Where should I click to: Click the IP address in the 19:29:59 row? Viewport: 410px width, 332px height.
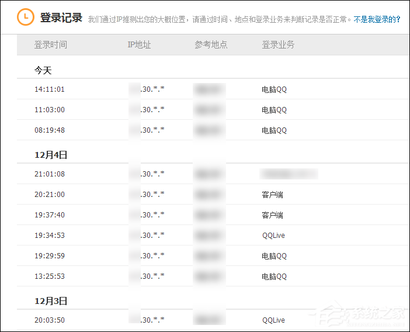[147, 256]
